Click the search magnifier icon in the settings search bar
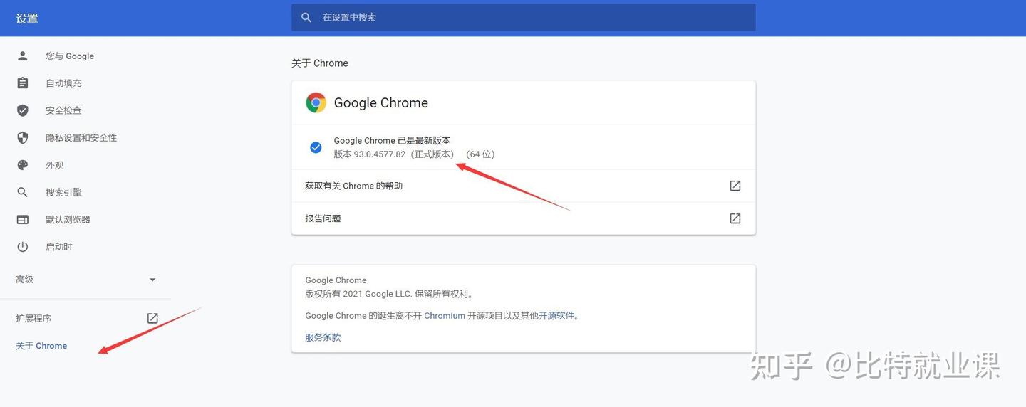Screen dimensions: 1026x407 tap(306, 17)
